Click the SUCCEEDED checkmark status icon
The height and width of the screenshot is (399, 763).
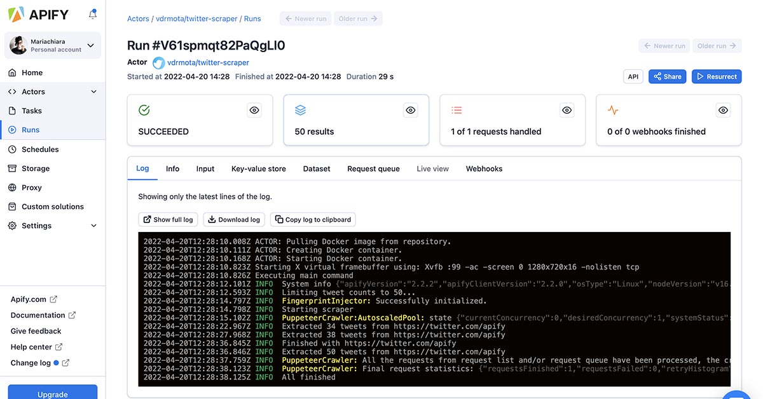tap(144, 111)
